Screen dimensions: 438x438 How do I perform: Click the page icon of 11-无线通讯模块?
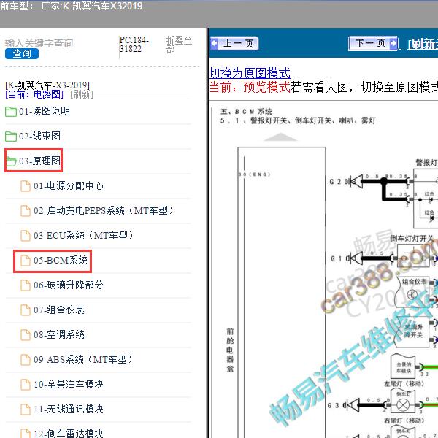[26, 410]
